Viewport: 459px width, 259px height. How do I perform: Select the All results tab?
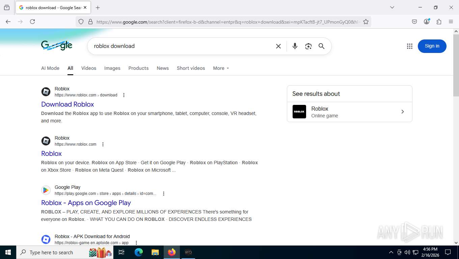pos(70,68)
